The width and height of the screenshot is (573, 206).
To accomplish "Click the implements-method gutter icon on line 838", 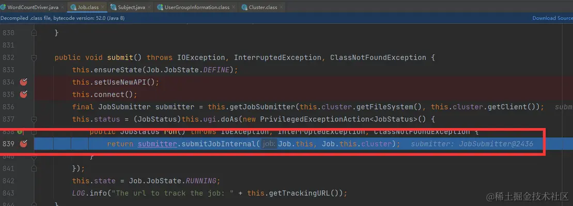I will point(21,132).
